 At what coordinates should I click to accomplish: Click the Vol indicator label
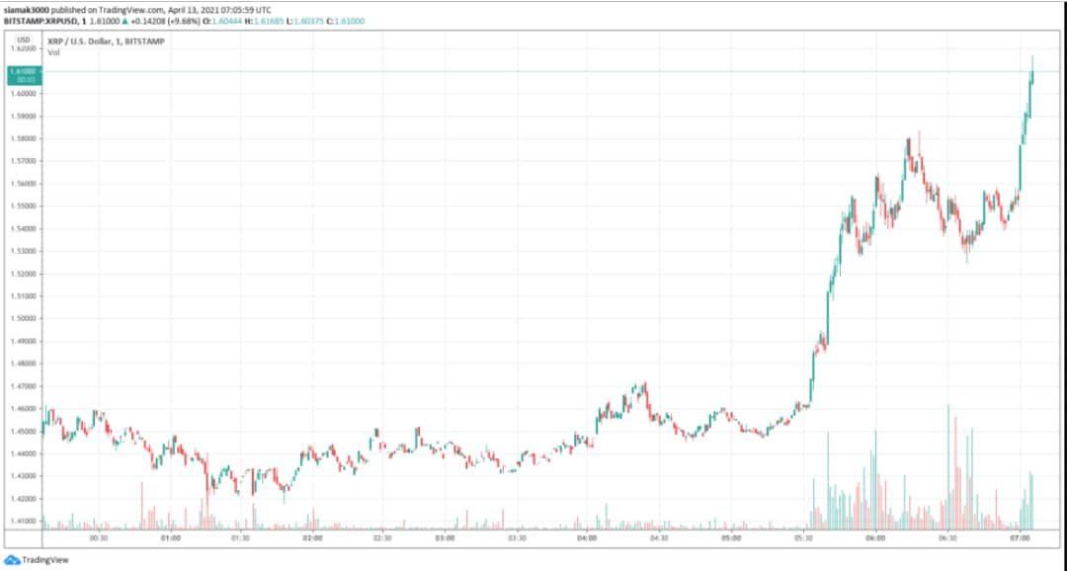pyautogui.click(x=54, y=52)
